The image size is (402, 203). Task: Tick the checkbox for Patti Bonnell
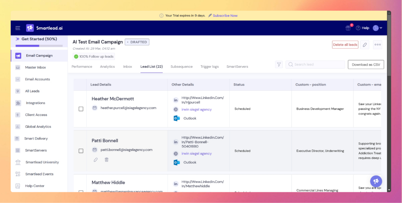81,151
